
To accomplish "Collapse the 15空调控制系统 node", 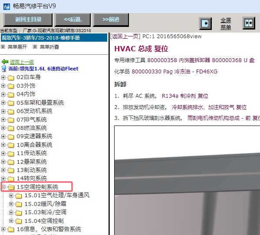I will [x=3, y=187].
